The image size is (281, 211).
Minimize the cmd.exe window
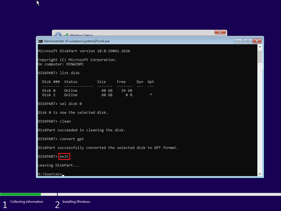[238, 41]
